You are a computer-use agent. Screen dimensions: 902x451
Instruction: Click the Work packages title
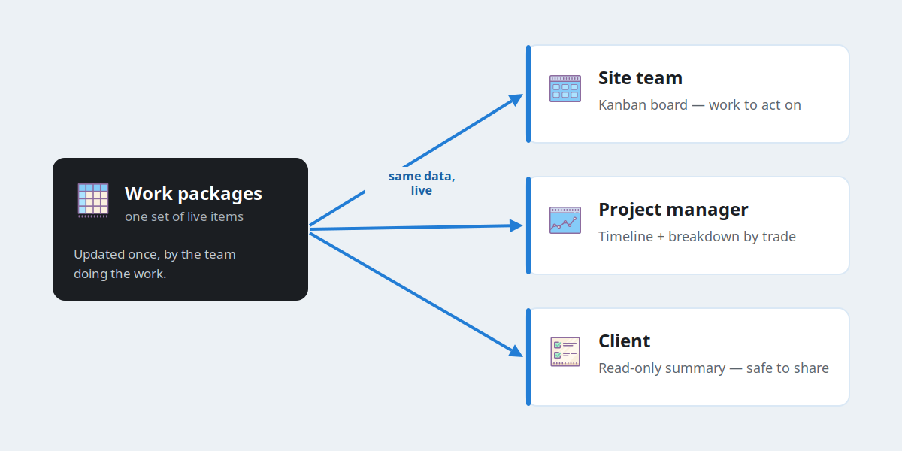[193, 194]
